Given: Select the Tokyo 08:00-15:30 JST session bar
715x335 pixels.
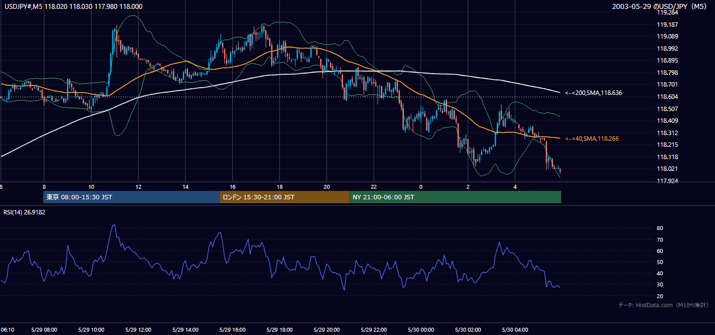Looking at the screenshot, I should (x=131, y=197).
